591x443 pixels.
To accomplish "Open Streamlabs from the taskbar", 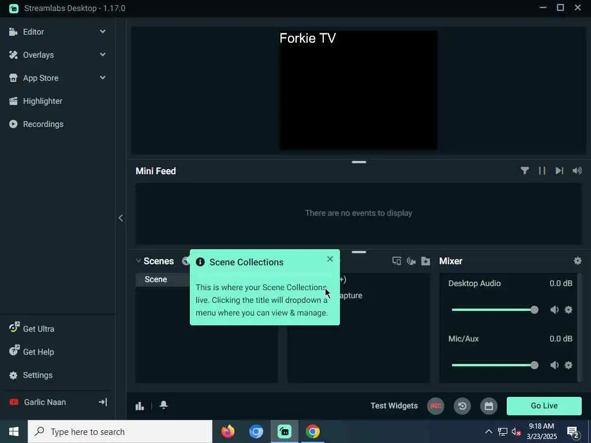I will [285, 431].
